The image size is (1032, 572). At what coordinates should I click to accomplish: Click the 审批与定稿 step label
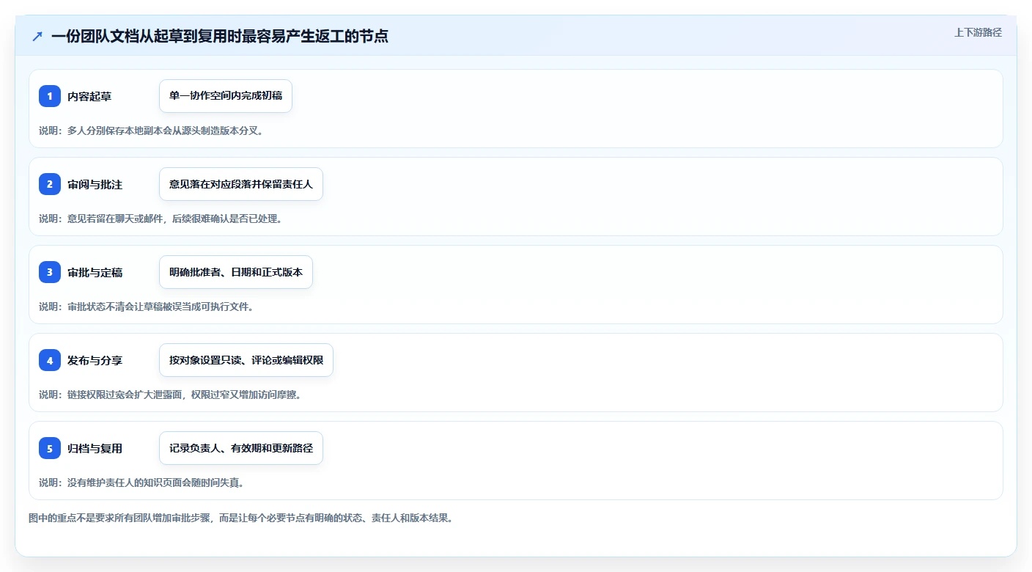click(x=95, y=272)
